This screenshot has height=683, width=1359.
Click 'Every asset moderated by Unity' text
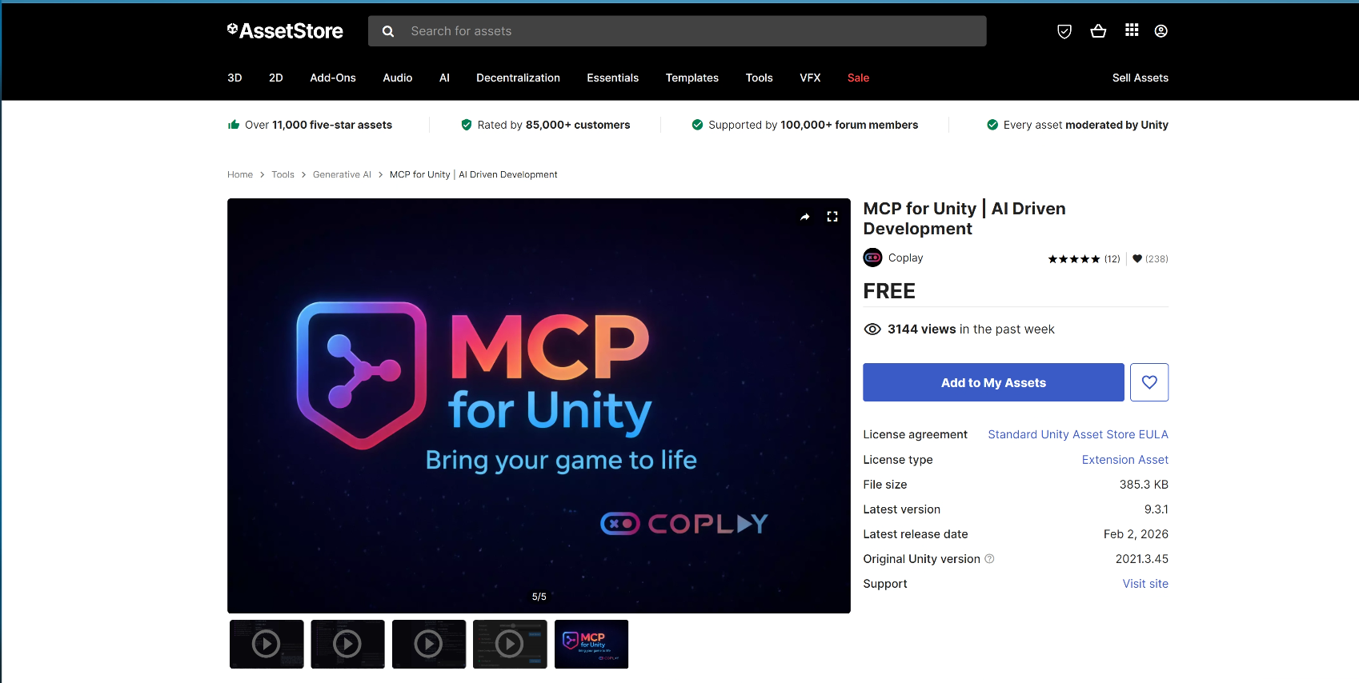point(1086,125)
